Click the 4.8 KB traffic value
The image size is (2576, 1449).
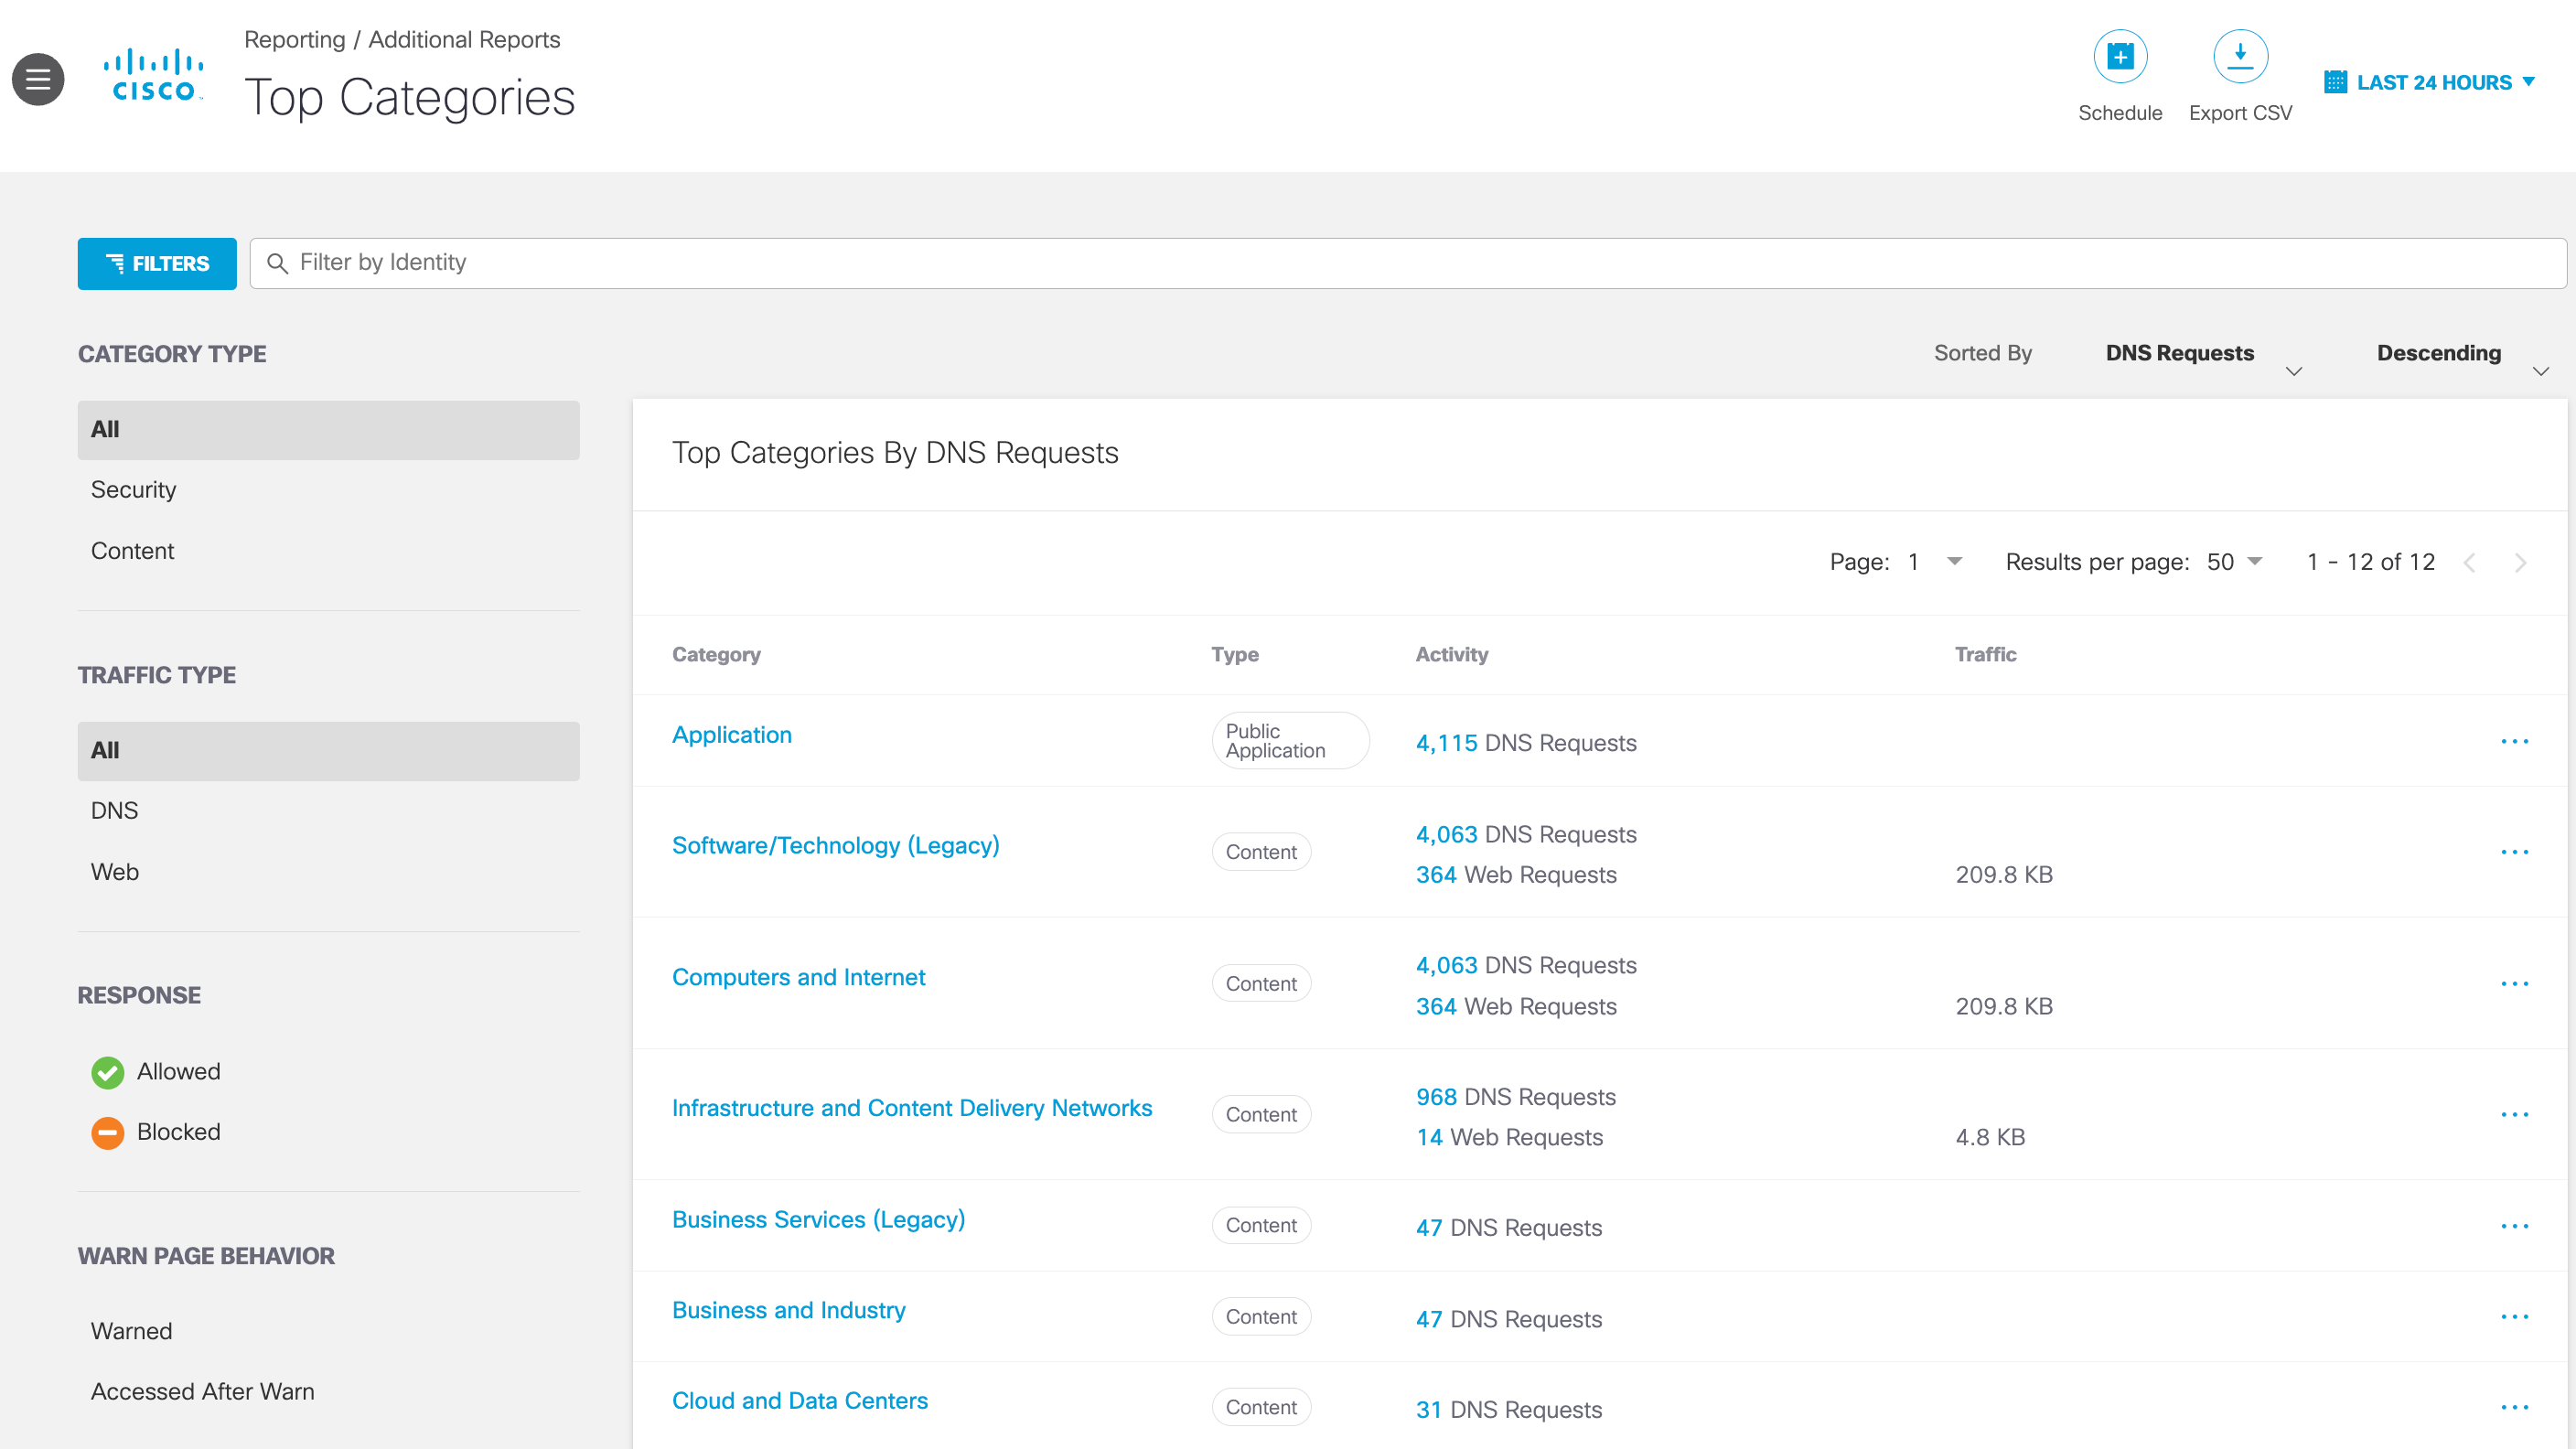pos(1989,1137)
